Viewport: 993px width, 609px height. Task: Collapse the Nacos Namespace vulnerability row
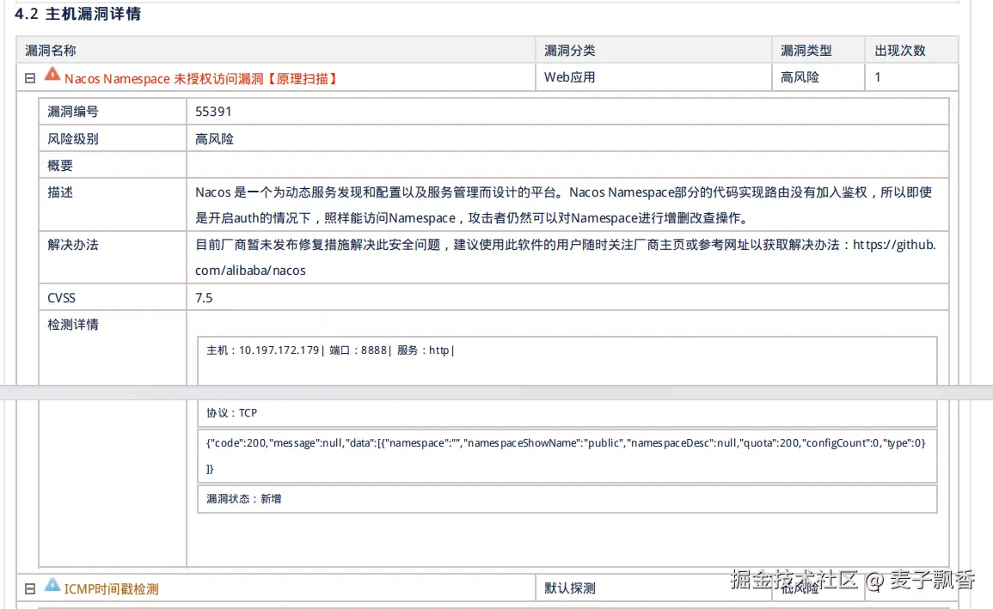click(x=30, y=78)
